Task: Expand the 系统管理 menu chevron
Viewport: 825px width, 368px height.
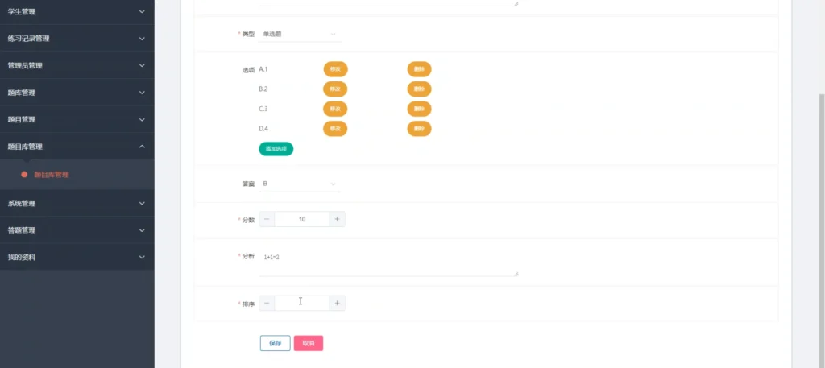Action: [x=142, y=203]
